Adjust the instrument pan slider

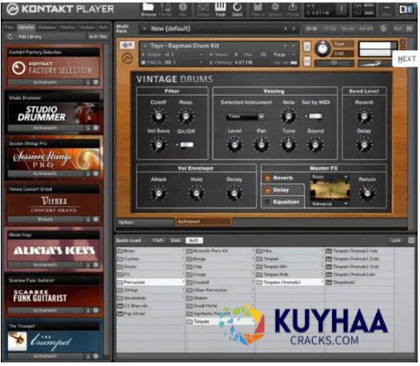[334, 63]
